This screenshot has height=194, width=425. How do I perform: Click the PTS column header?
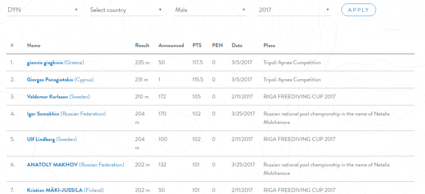click(197, 45)
